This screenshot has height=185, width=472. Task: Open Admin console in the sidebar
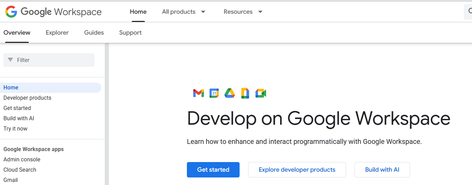coord(22,159)
